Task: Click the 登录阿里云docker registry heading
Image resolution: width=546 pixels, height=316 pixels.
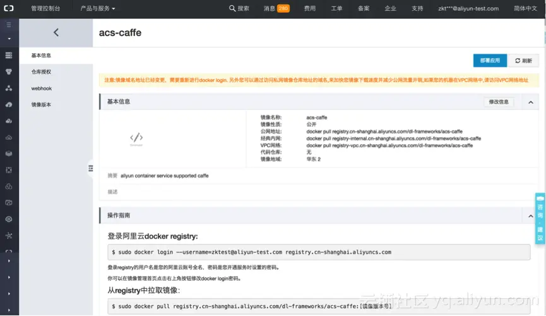Action: 153,236
